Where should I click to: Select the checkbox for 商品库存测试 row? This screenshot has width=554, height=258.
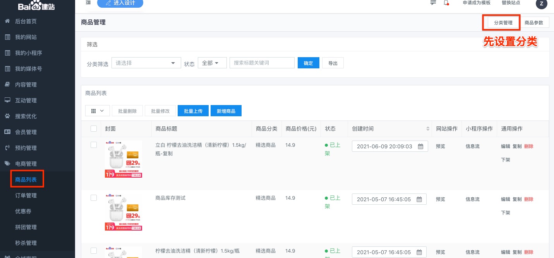coord(93,198)
